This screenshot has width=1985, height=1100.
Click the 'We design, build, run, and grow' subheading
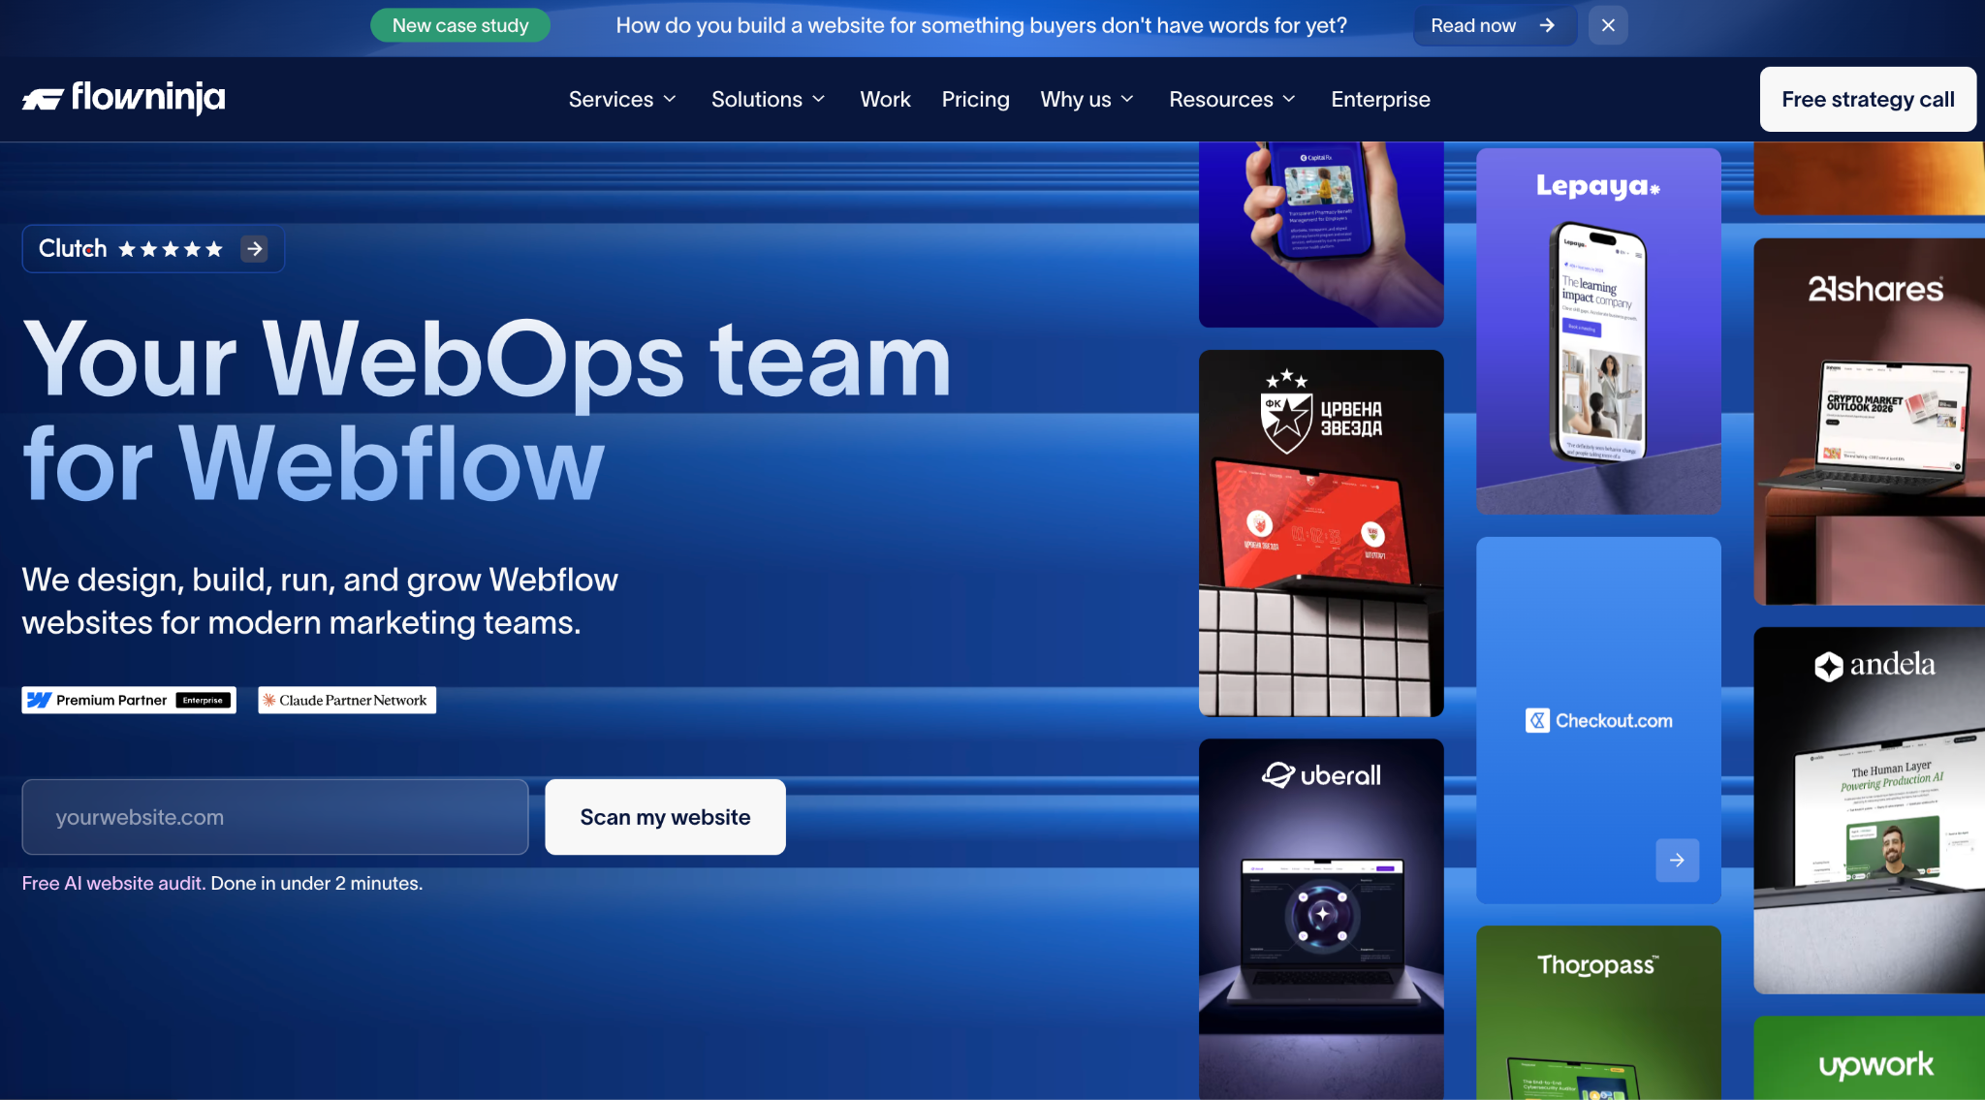coord(320,601)
